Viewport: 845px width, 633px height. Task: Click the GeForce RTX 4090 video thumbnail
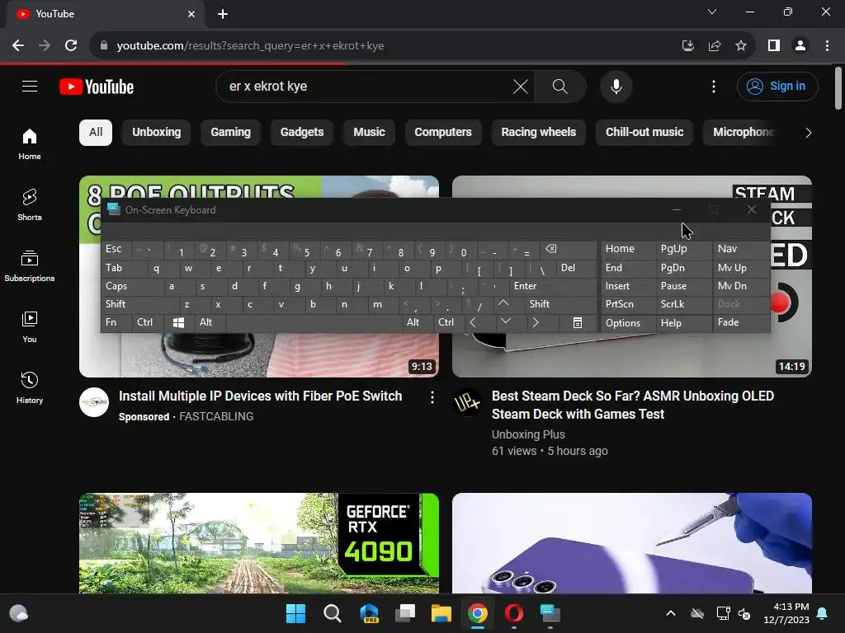click(258, 543)
